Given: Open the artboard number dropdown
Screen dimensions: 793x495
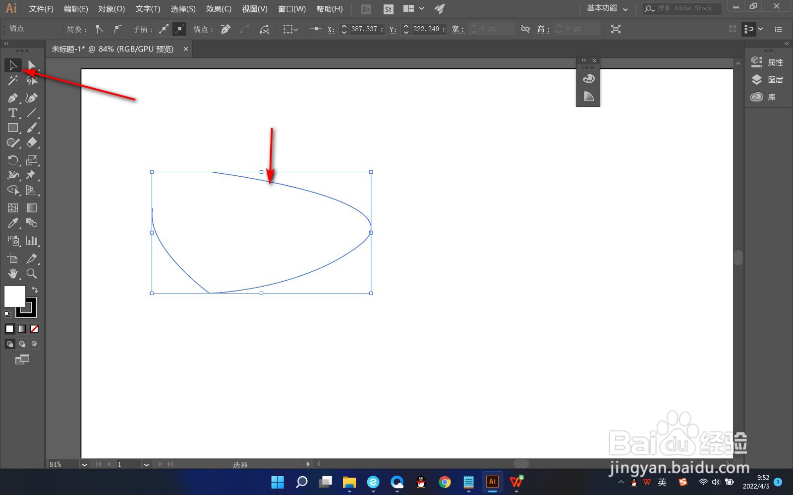Looking at the screenshot, I should click(146, 464).
